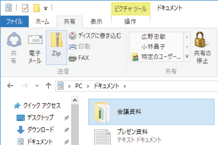Go up one folder level

[48, 86]
